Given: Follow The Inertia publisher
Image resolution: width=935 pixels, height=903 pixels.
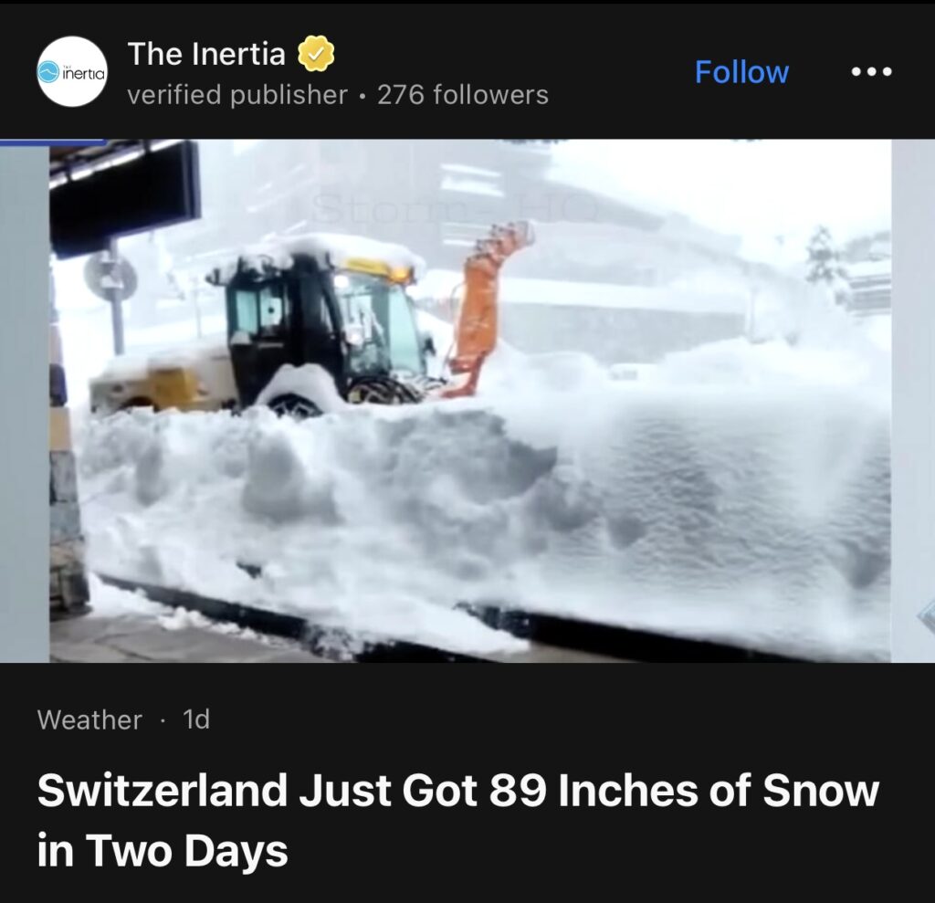Looking at the screenshot, I should tap(741, 72).
